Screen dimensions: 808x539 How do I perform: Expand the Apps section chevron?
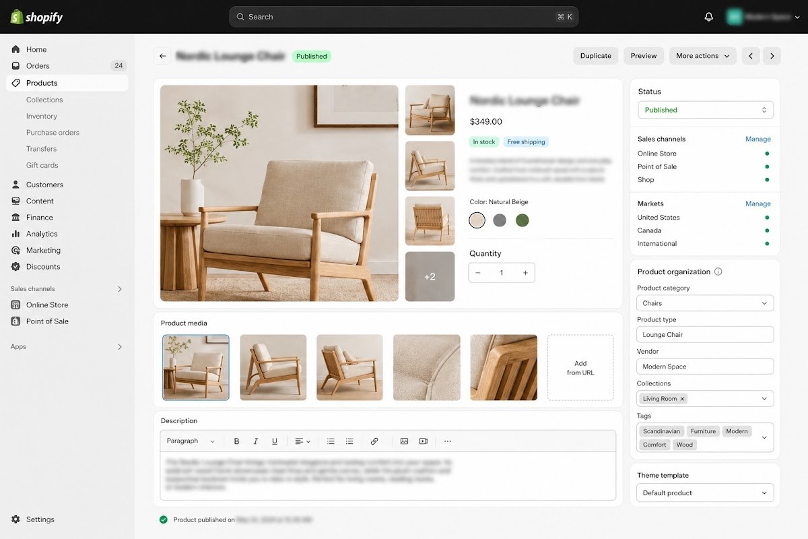pyautogui.click(x=120, y=347)
